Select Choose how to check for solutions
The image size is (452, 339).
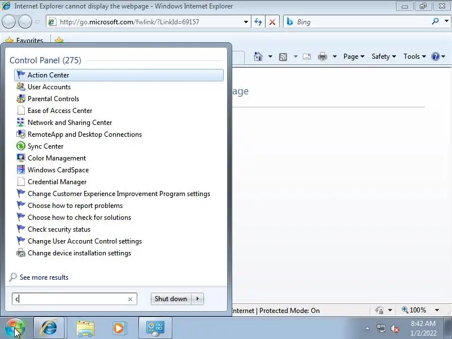[119, 217]
